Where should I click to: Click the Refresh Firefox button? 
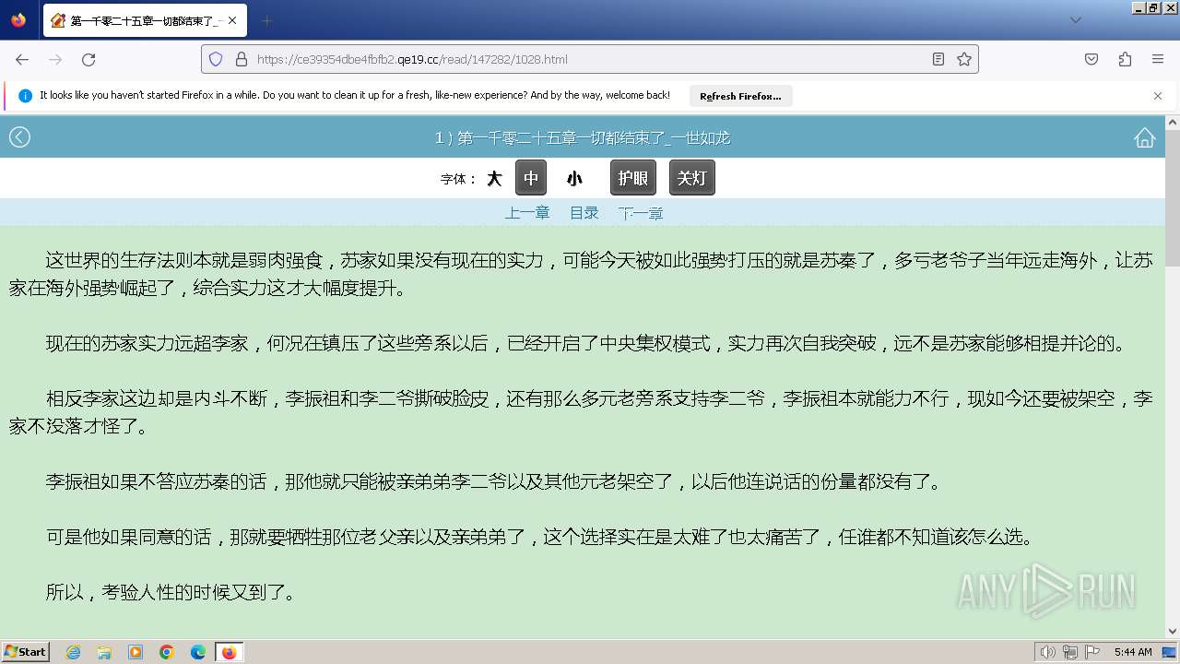pyautogui.click(x=740, y=96)
